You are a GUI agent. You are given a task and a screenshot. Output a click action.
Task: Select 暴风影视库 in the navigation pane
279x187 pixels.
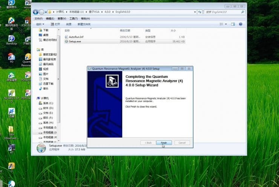(48, 59)
